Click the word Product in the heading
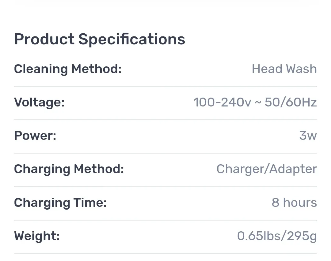The height and width of the screenshot is (261, 331). (x=44, y=39)
